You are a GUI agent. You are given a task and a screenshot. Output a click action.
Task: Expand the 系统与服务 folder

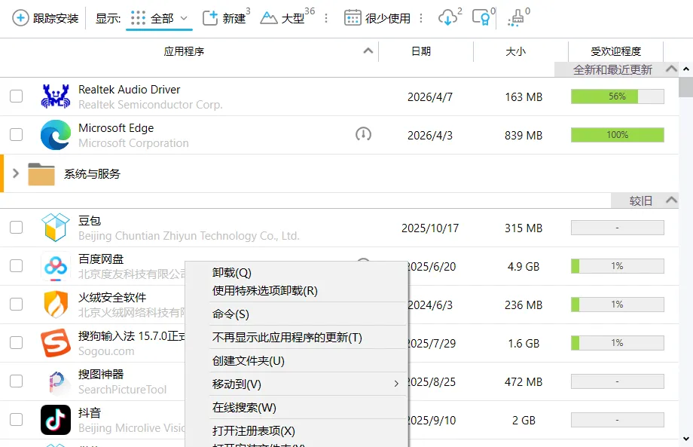coord(16,173)
